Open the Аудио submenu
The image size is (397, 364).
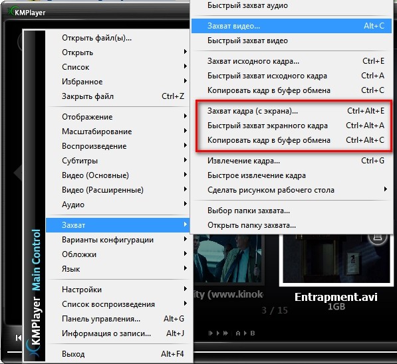coord(118,205)
